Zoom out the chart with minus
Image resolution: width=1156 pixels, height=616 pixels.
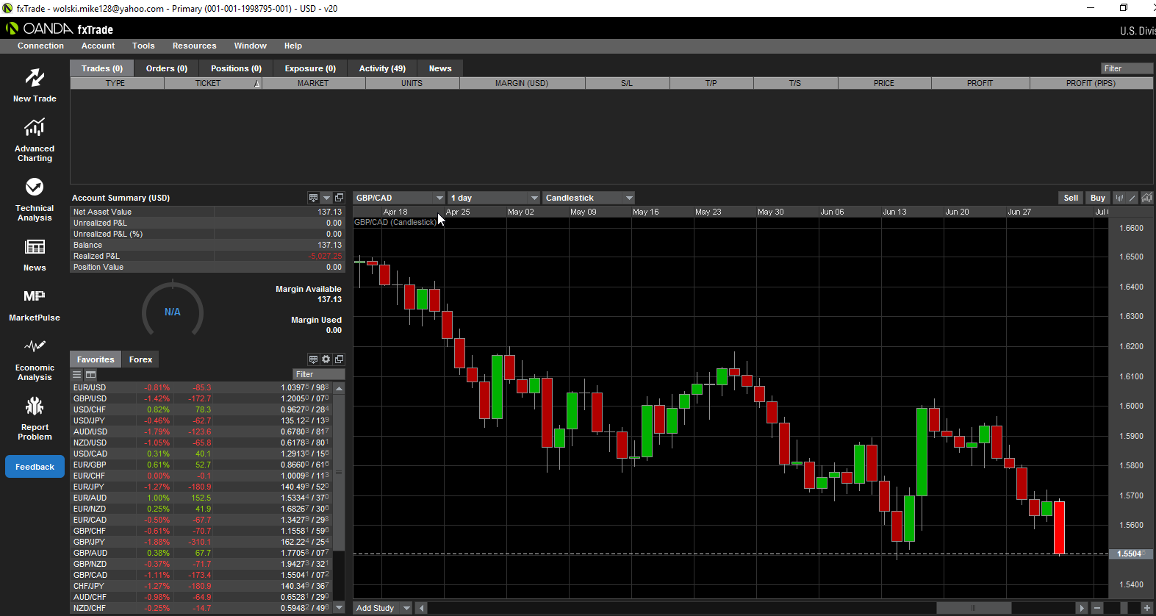pos(1097,608)
